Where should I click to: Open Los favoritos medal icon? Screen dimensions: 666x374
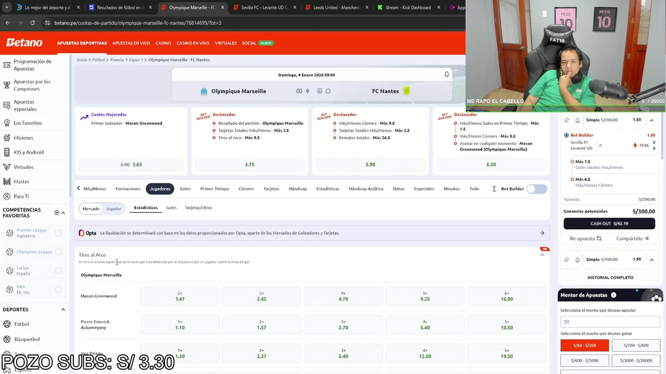[x=7, y=123]
